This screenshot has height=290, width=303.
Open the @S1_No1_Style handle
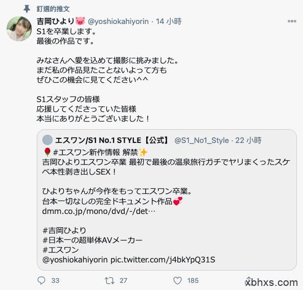coord(201,140)
